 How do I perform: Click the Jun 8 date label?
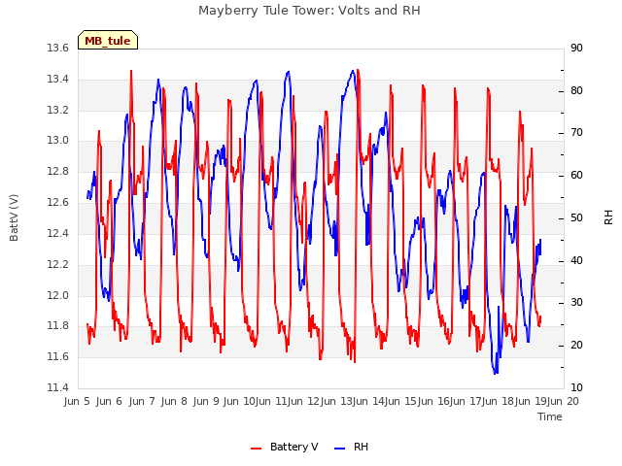click(174, 401)
